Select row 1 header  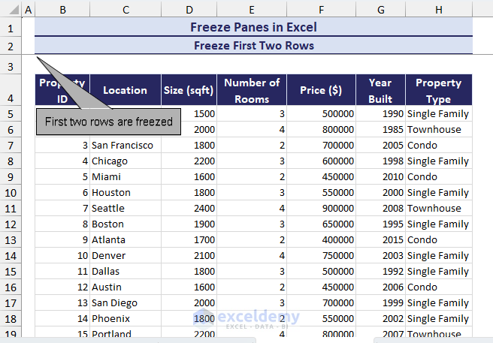11,29
